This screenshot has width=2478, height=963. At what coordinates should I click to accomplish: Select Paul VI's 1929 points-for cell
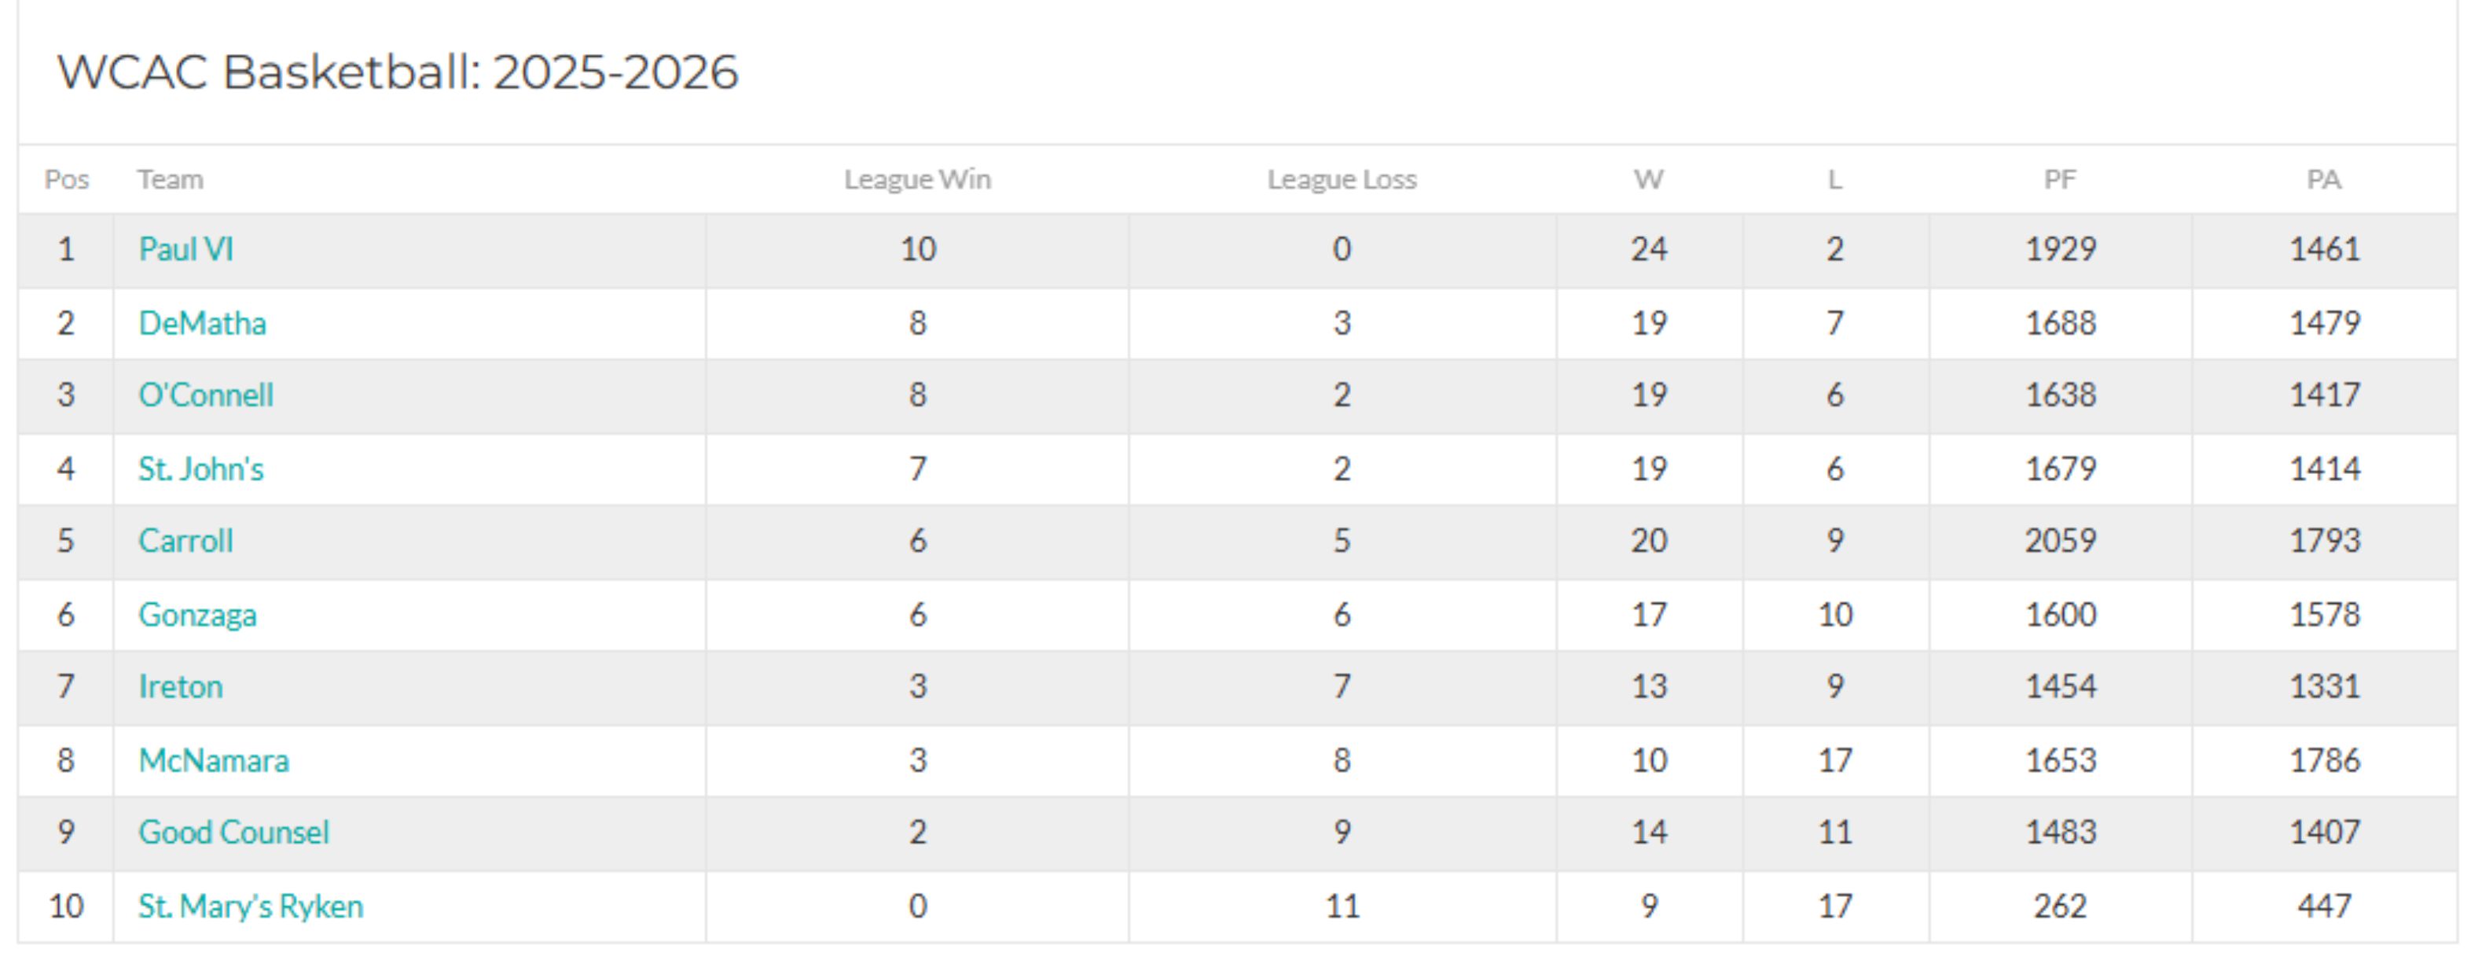click(2061, 249)
